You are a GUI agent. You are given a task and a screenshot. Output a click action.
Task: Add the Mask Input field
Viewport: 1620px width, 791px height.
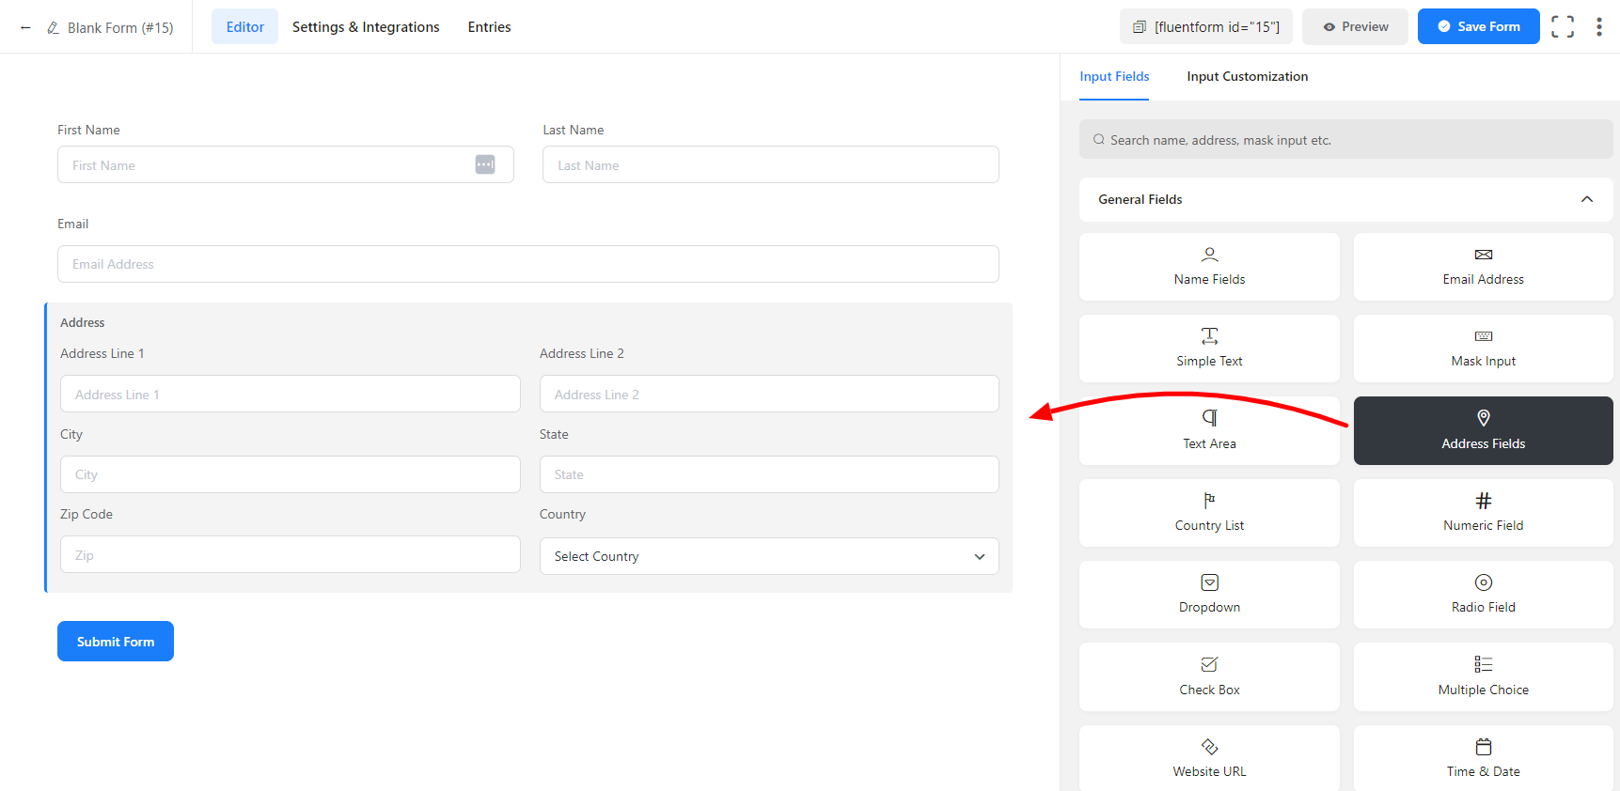coord(1482,349)
